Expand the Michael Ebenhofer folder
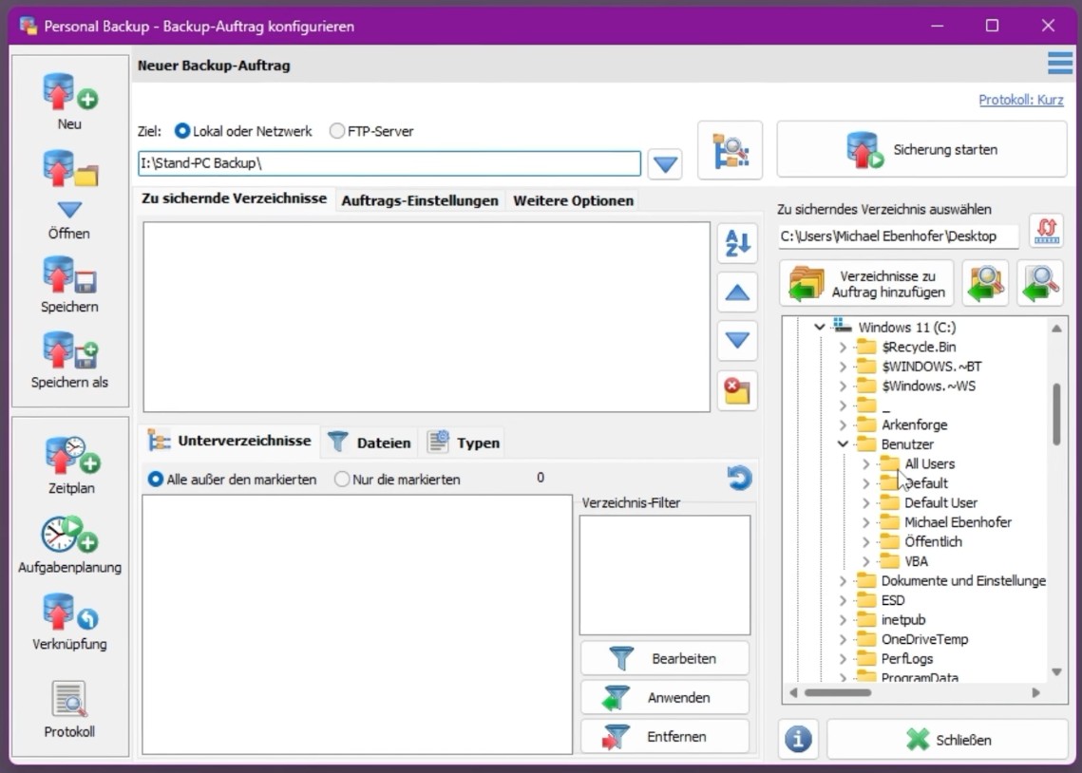The image size is (1082, 773). (865, 522)
